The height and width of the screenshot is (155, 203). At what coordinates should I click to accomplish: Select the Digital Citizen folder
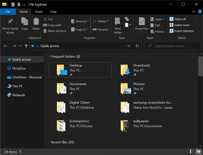[80, 107]
